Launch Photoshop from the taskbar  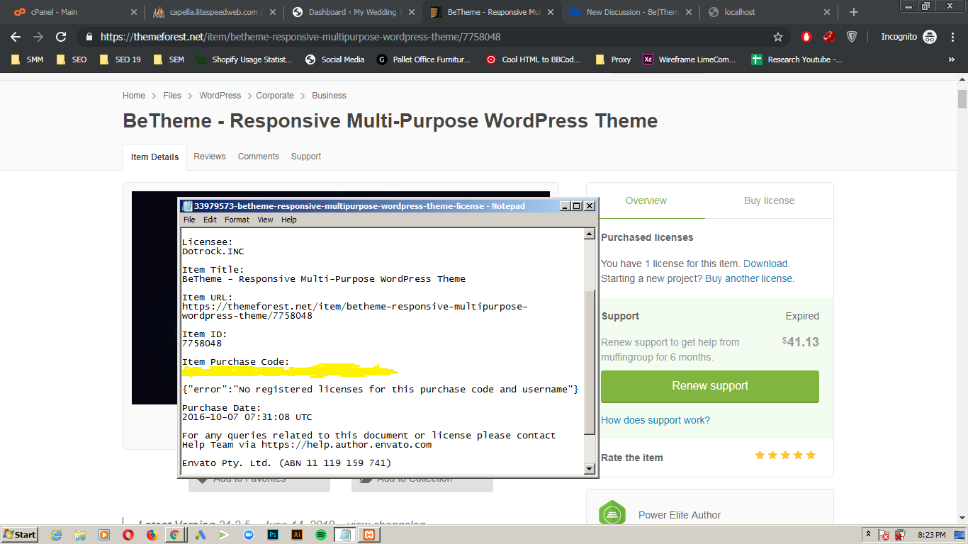coord(272,535)
